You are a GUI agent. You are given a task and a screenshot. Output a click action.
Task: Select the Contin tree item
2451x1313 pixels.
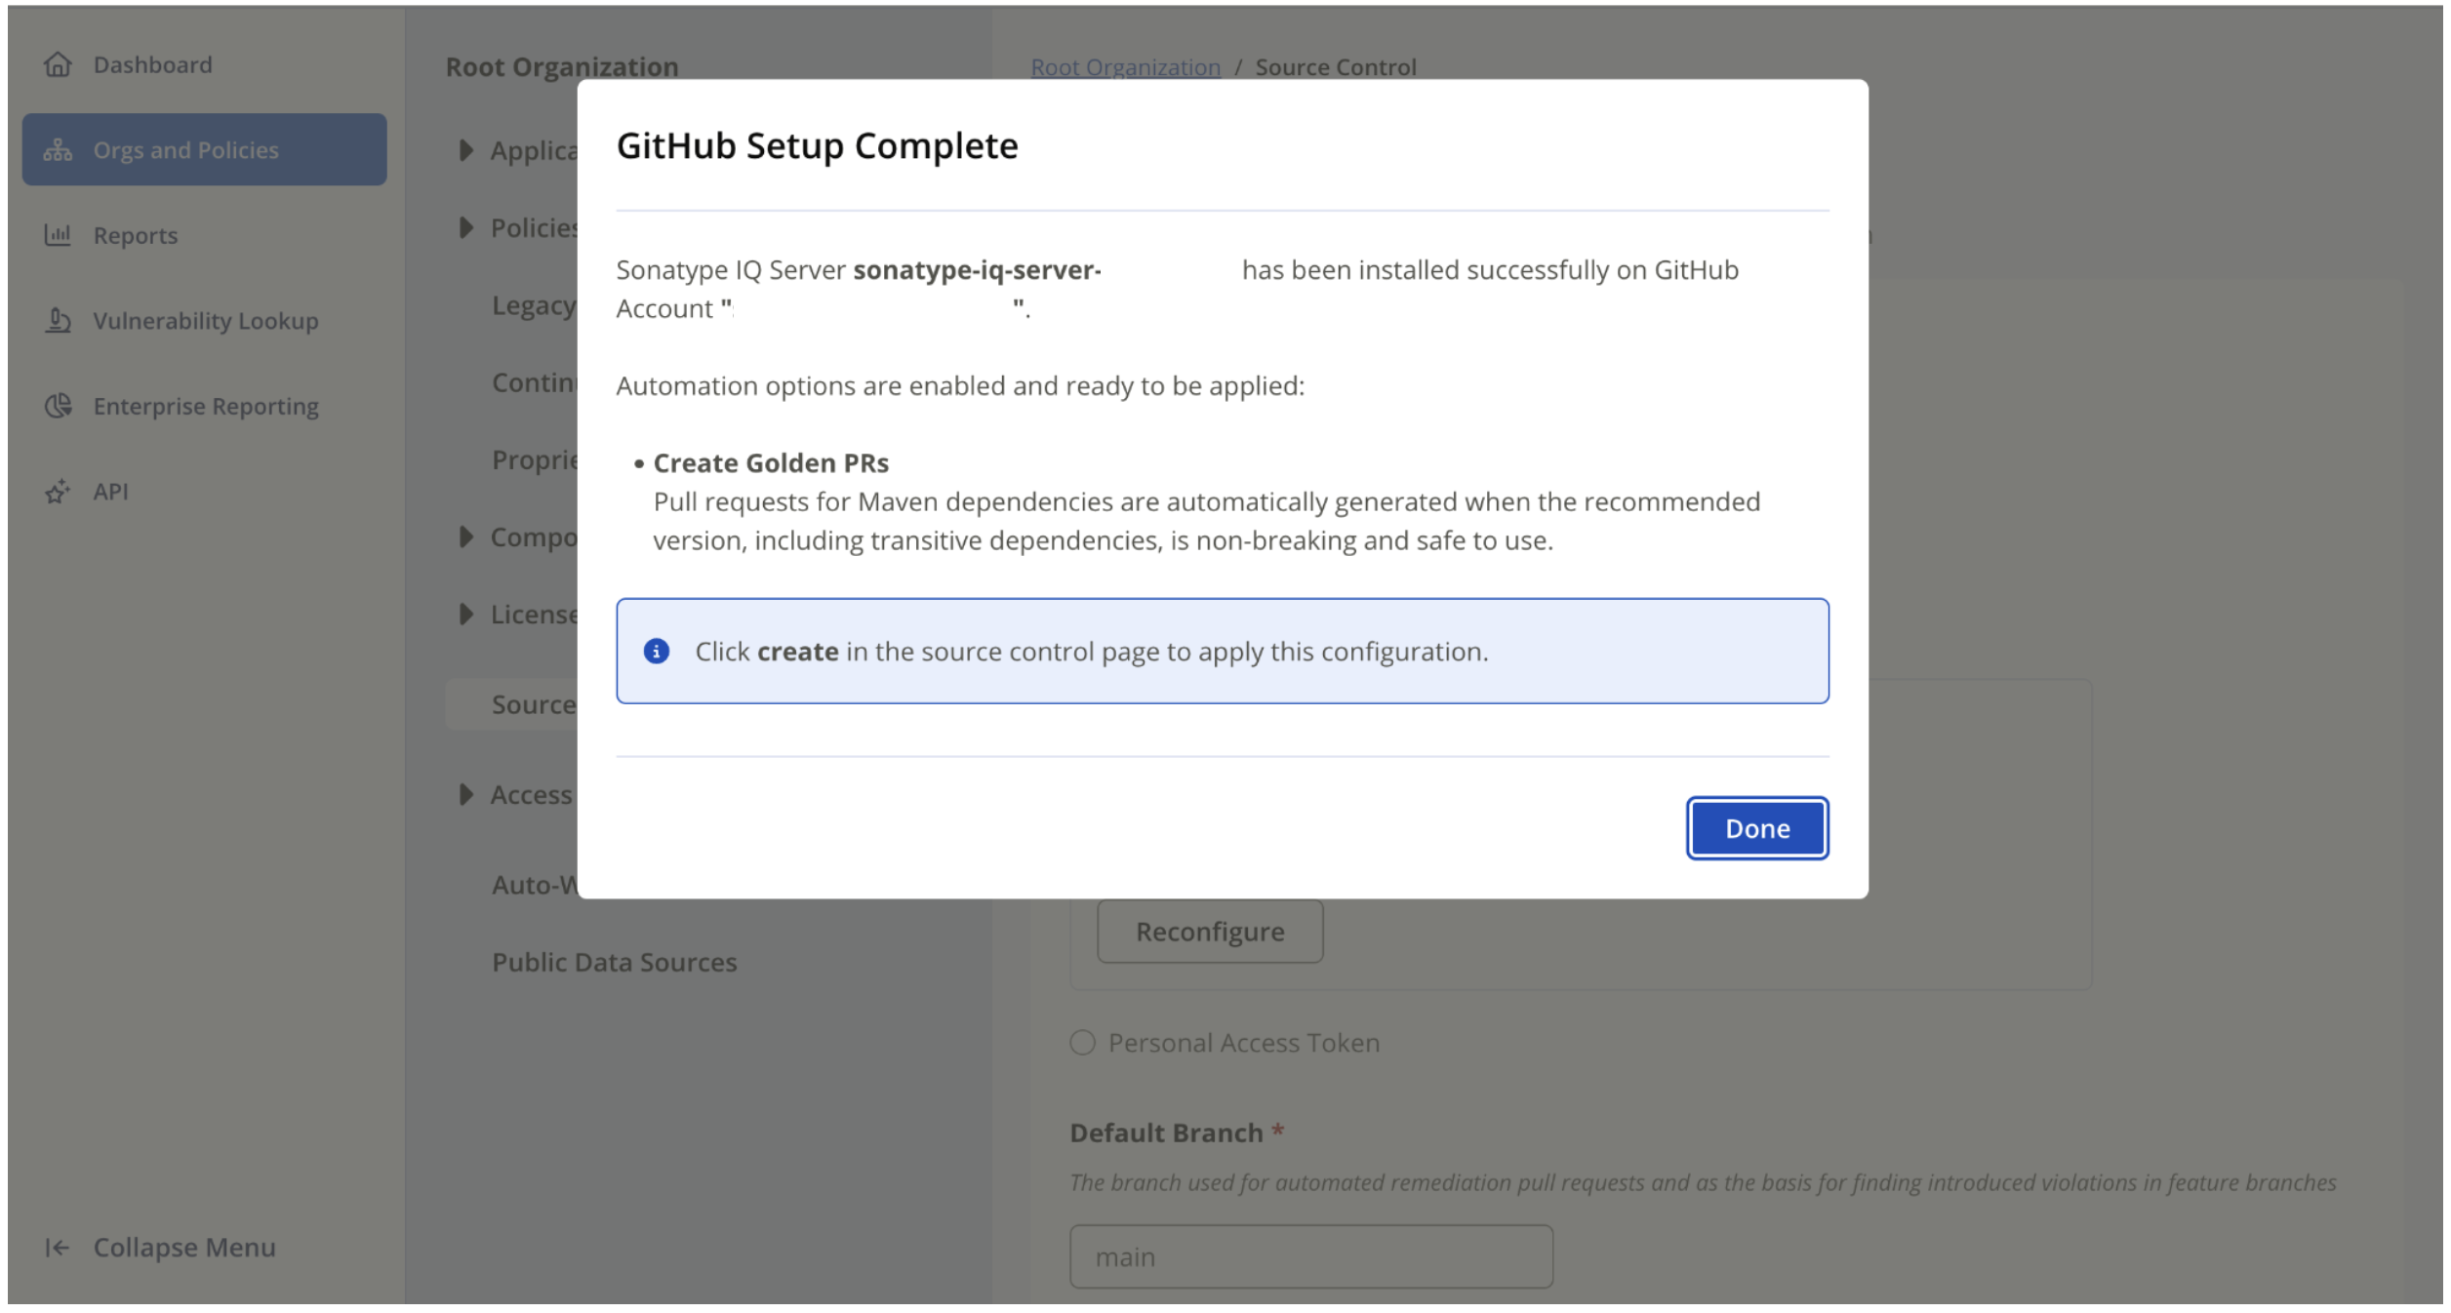point(534,382)
